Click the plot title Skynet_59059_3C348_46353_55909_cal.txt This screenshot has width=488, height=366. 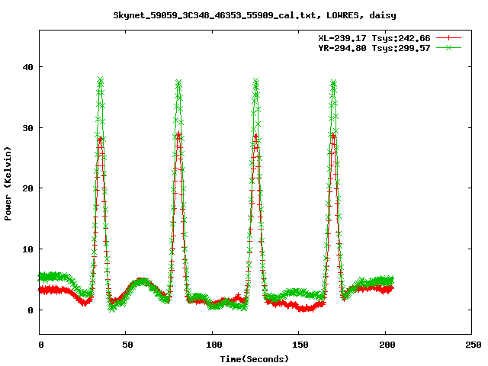tap(254, 15)
